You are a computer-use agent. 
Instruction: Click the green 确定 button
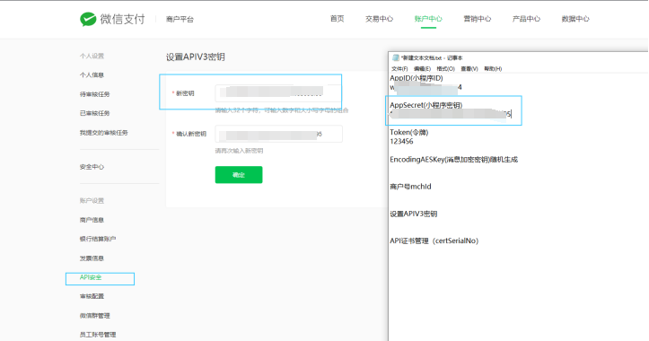tap(239, 175)
